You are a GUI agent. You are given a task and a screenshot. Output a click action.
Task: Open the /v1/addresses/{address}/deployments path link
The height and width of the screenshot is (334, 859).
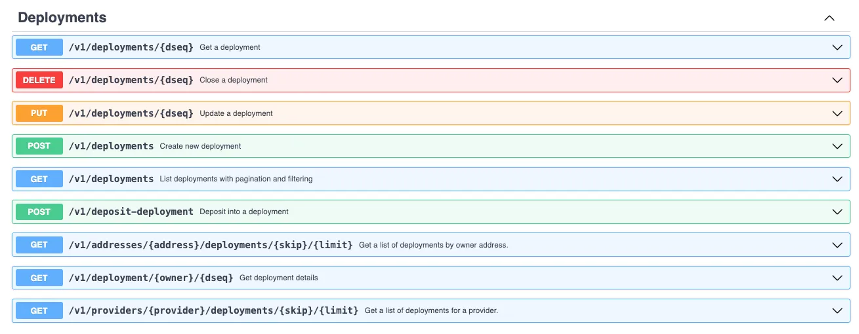[x=211, y=245]
